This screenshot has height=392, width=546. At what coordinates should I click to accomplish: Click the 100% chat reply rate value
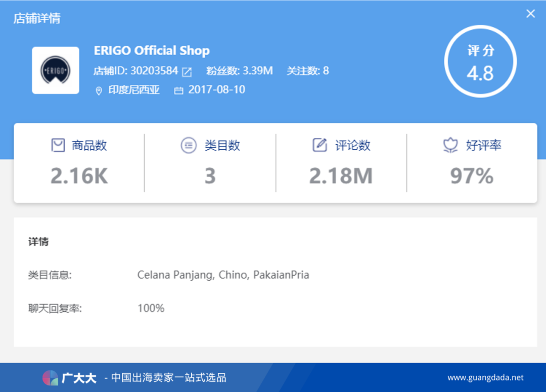pos(151,309)
